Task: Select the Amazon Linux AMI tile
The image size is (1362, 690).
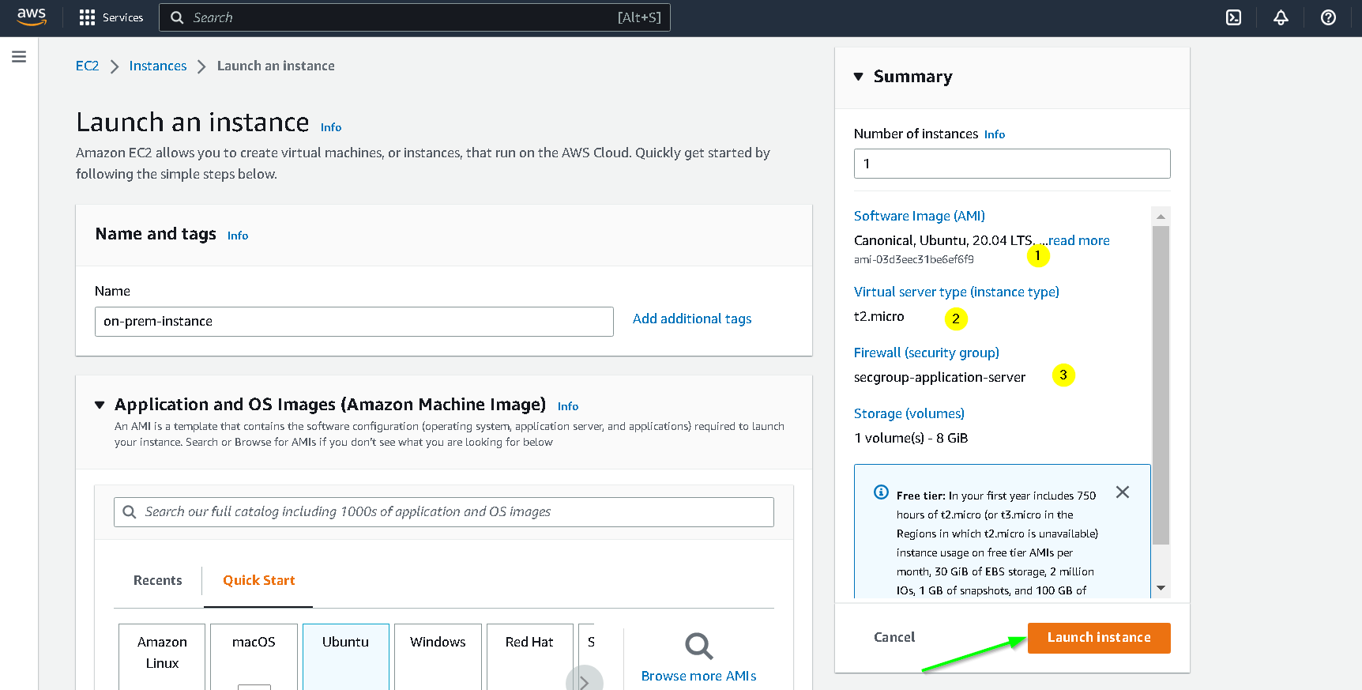Action: click(x=162, y=656)
